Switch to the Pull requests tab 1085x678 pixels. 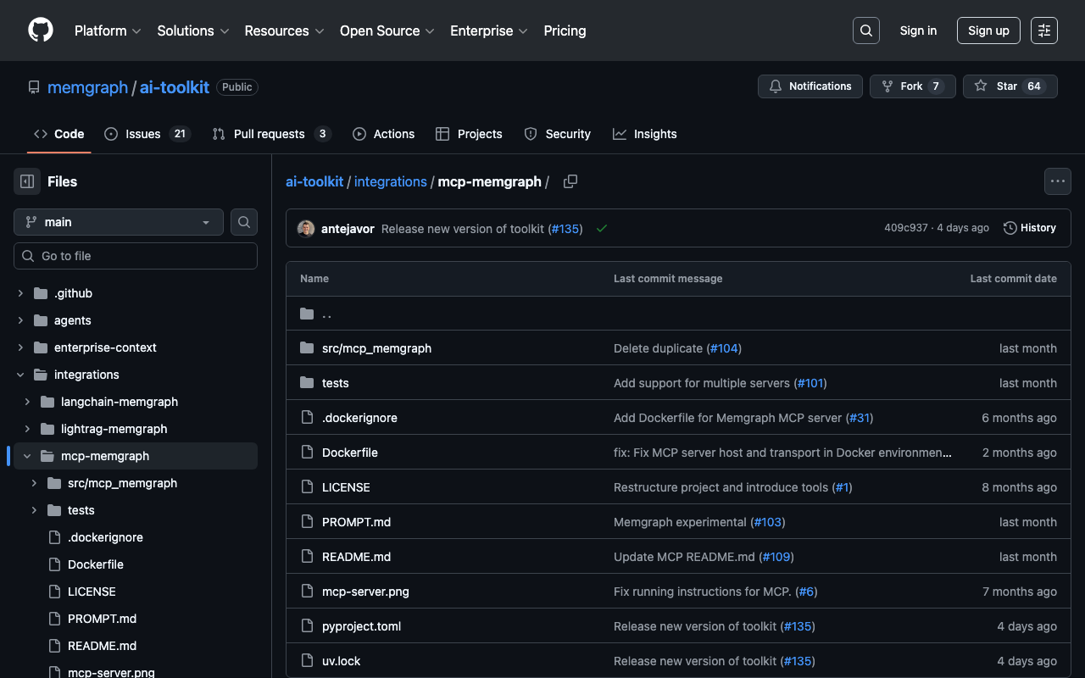(x=270, y=134)
